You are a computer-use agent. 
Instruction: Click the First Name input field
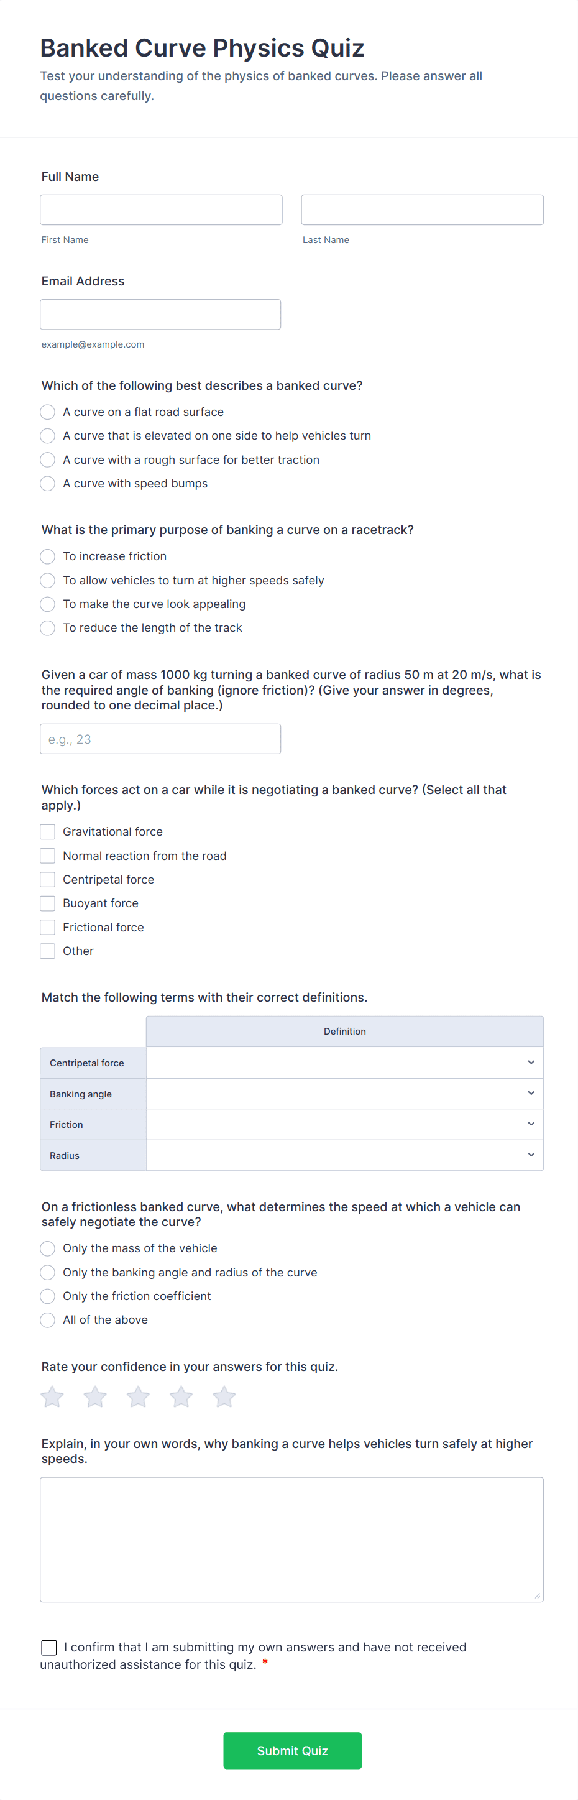(x=161, y=210)
